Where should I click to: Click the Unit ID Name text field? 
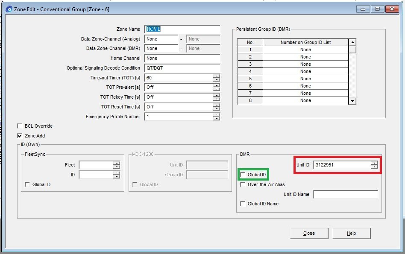point(345,195)
